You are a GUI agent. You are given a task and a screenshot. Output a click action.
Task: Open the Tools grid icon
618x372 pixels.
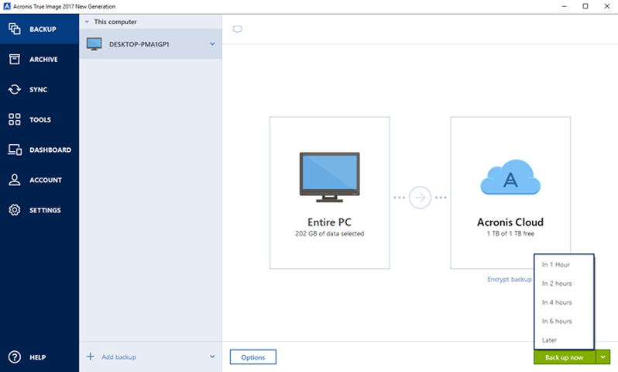[x=15, y=119]
